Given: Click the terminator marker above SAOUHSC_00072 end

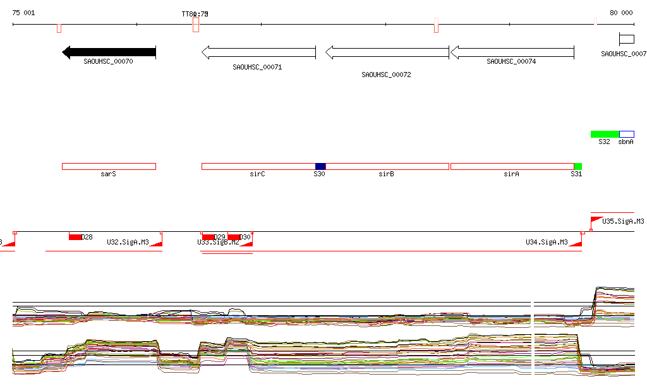Looking at the screenshot, I should pyautogui.click(x=436, y=25).
